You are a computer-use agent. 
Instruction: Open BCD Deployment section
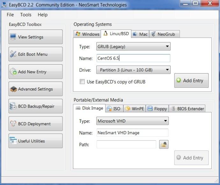35,124
